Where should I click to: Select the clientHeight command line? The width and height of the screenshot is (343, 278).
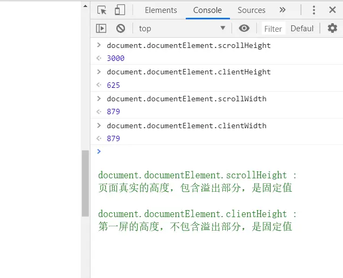point(188,72)
